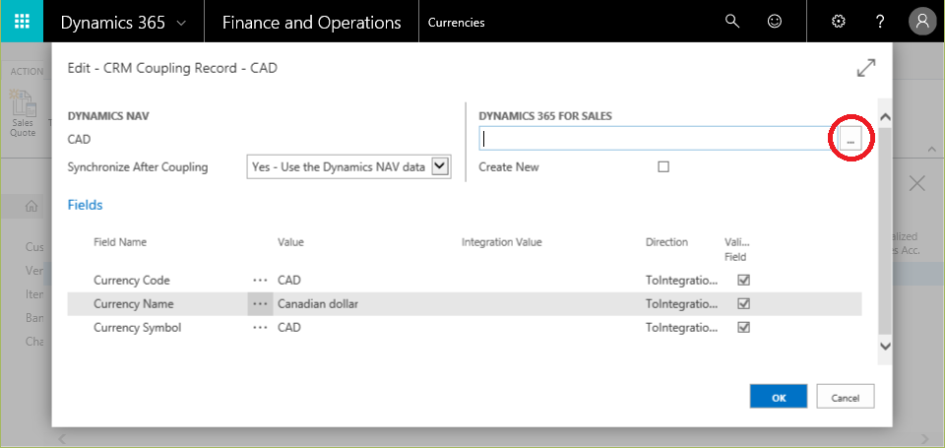Dismiss the dialog with Cancel
This screenshot has width=945, height=448.
point(845,397)
